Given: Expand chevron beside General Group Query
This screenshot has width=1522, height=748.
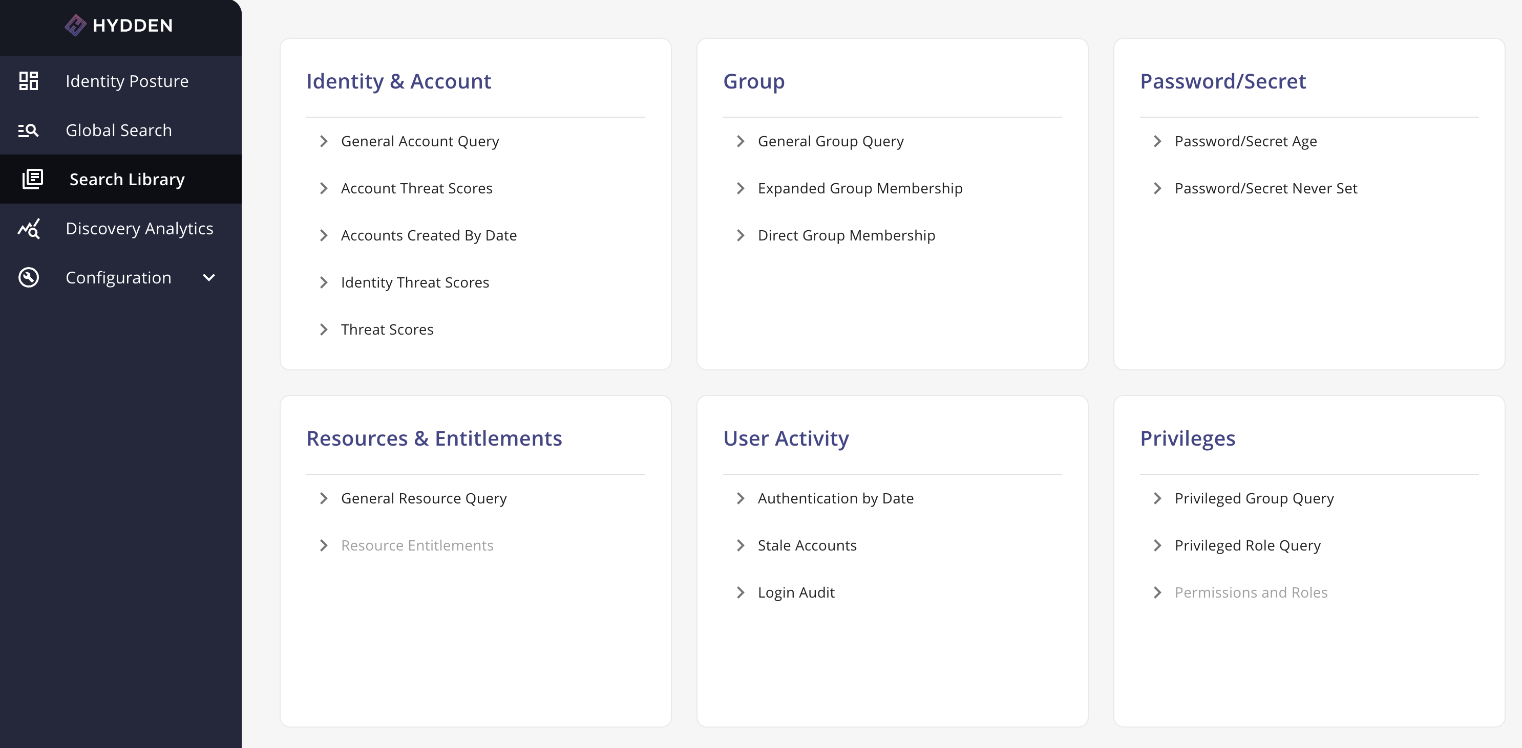Looking at the screenshot, I should 741,141.
